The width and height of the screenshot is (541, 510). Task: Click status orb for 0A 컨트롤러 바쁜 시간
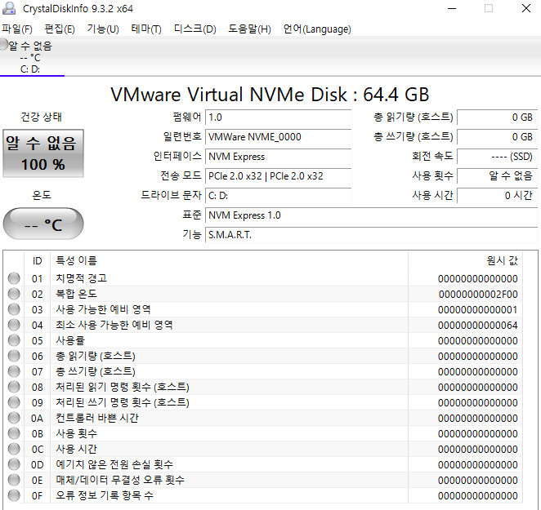(x=14, y=418)
